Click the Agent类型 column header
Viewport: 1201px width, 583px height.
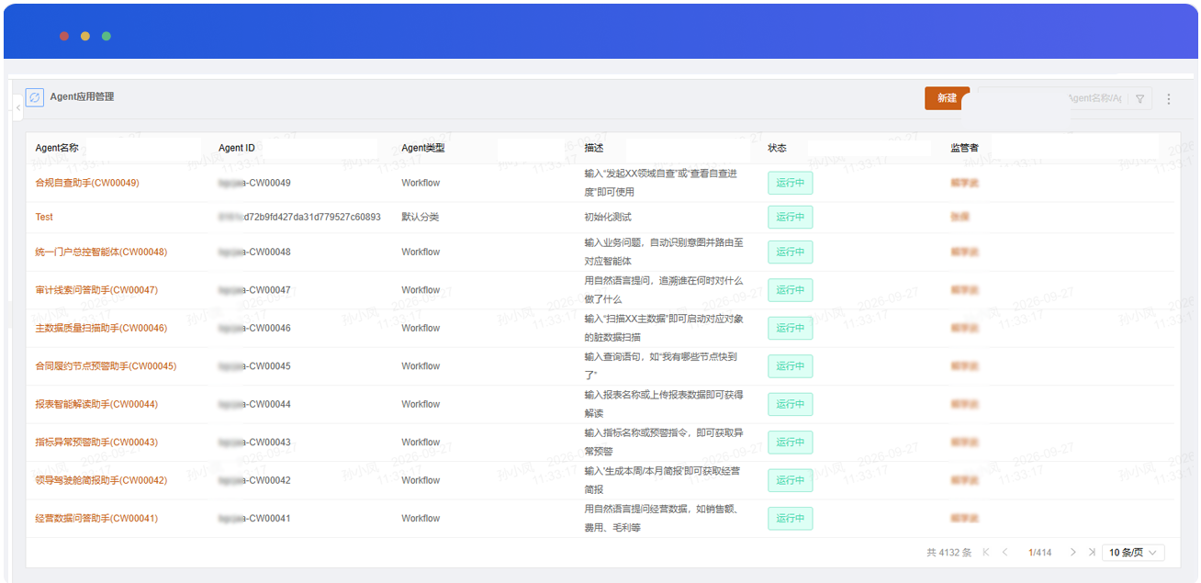423,148
